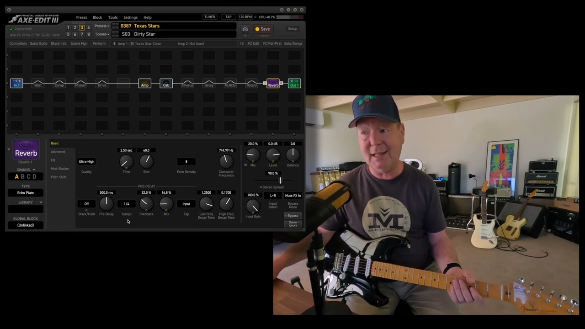The width and height of the screenshot is (585, 329).
Task: Switch reverb to channel B
Action: click(23, 177)
